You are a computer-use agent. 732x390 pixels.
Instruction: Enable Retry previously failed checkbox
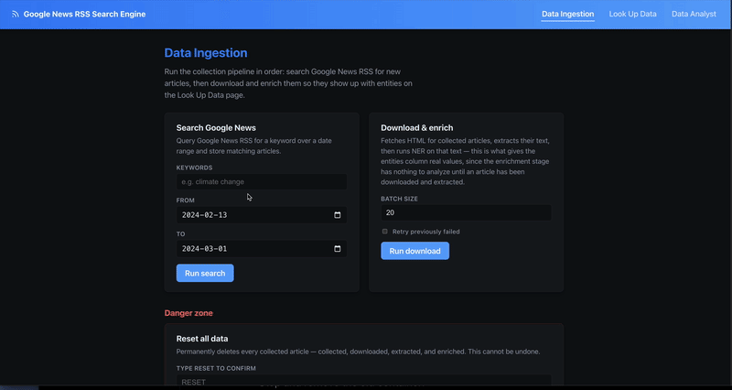pos(384,232)
